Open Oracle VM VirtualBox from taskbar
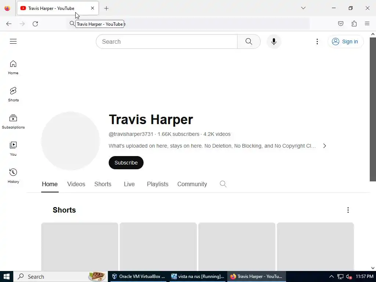 [138, 276]
